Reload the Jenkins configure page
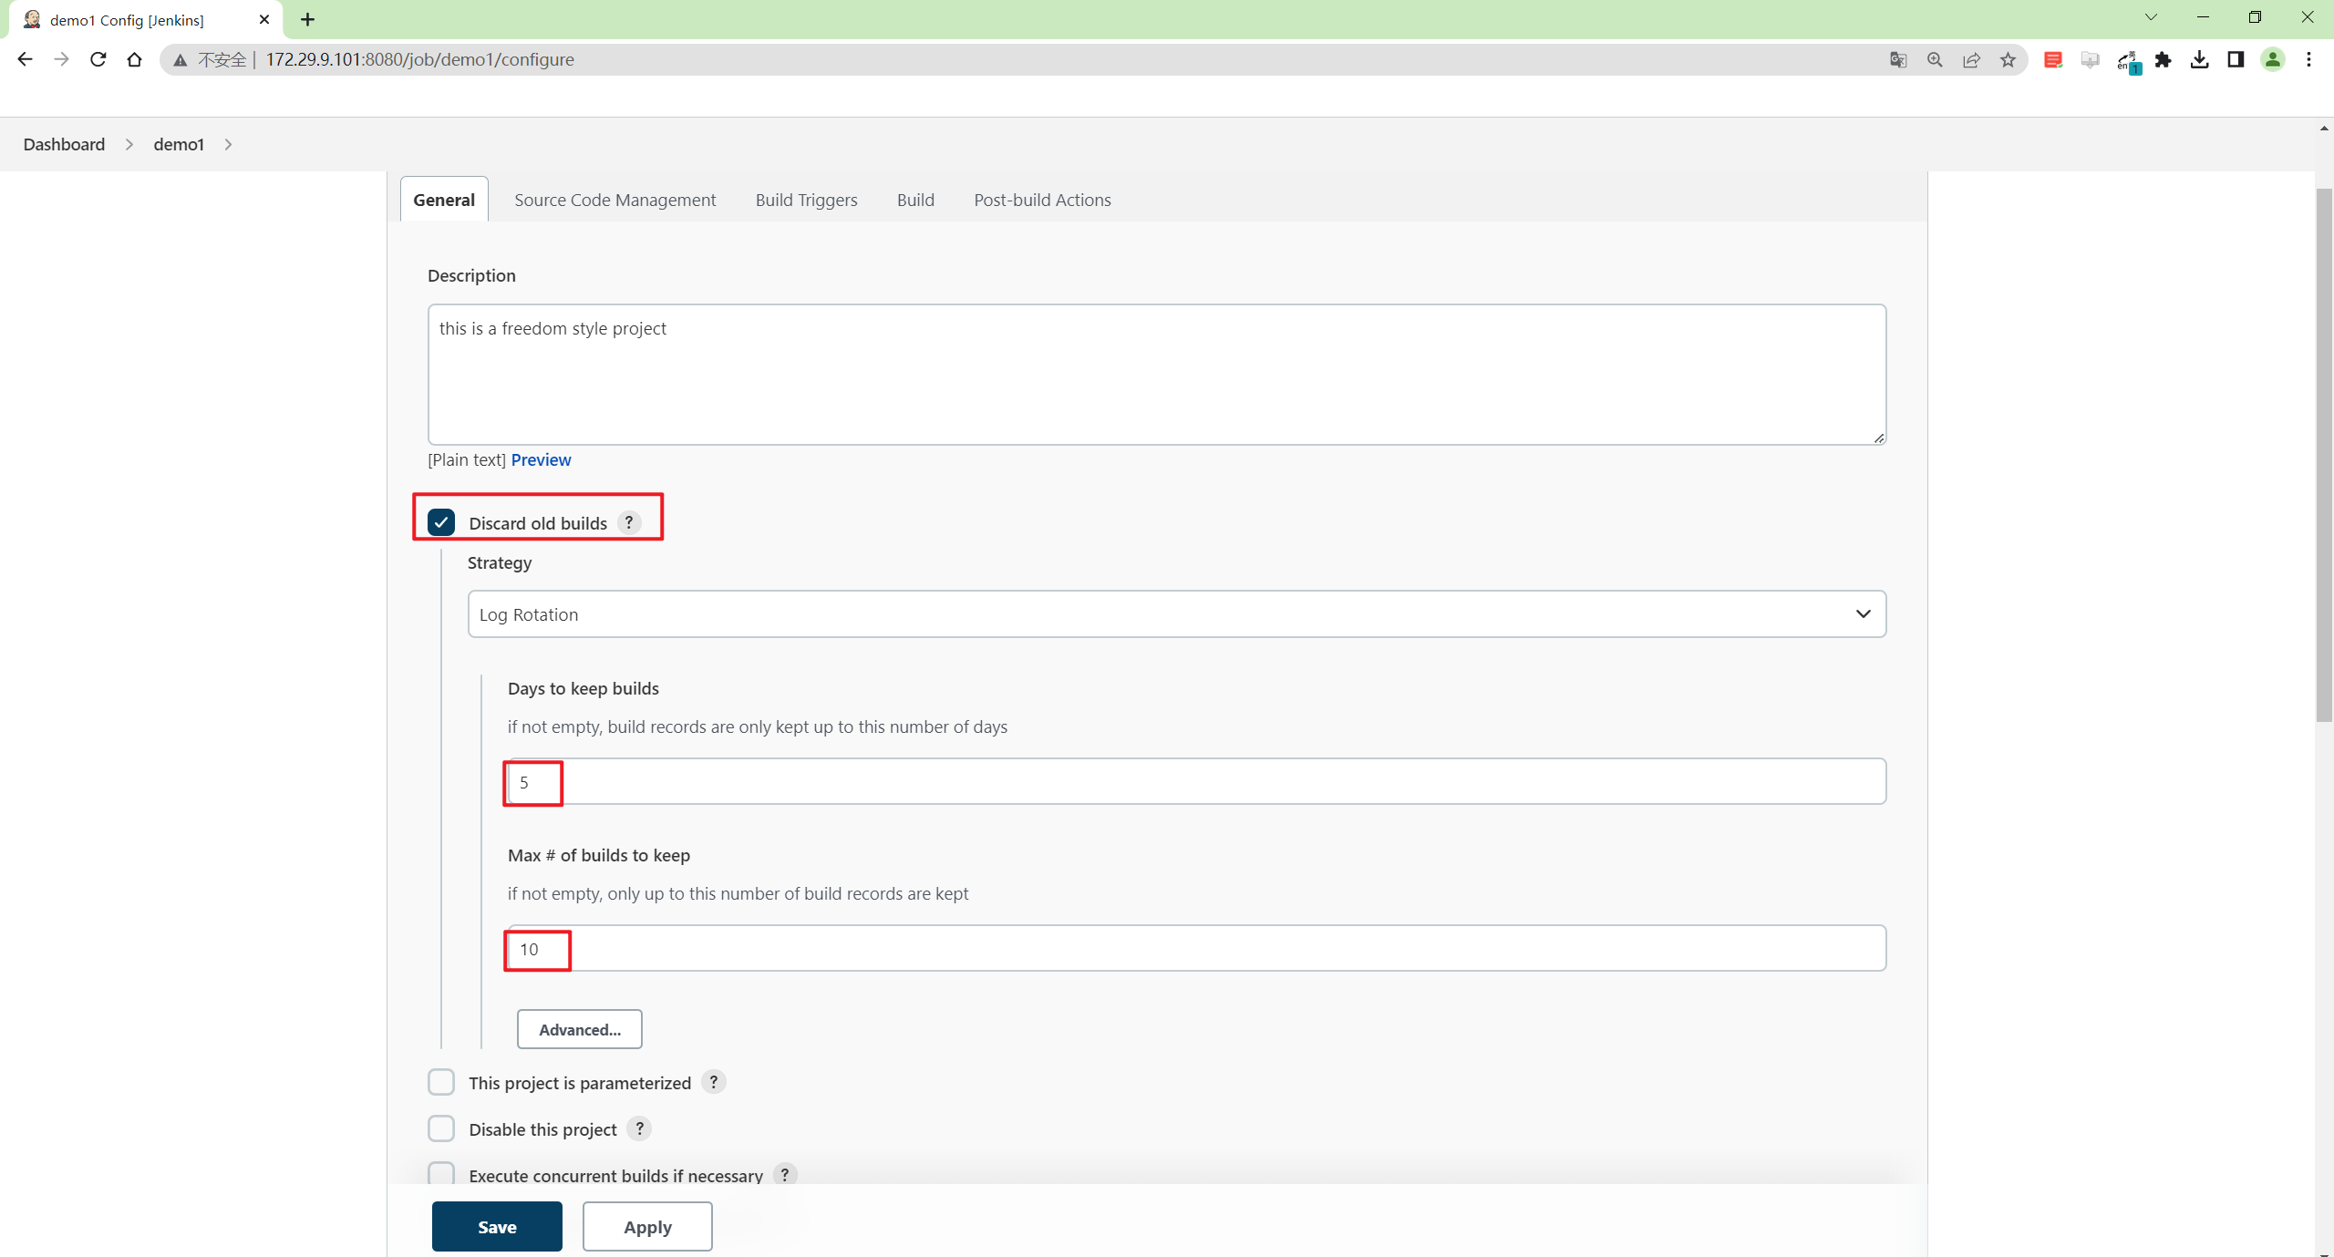 tap(98, 59)
